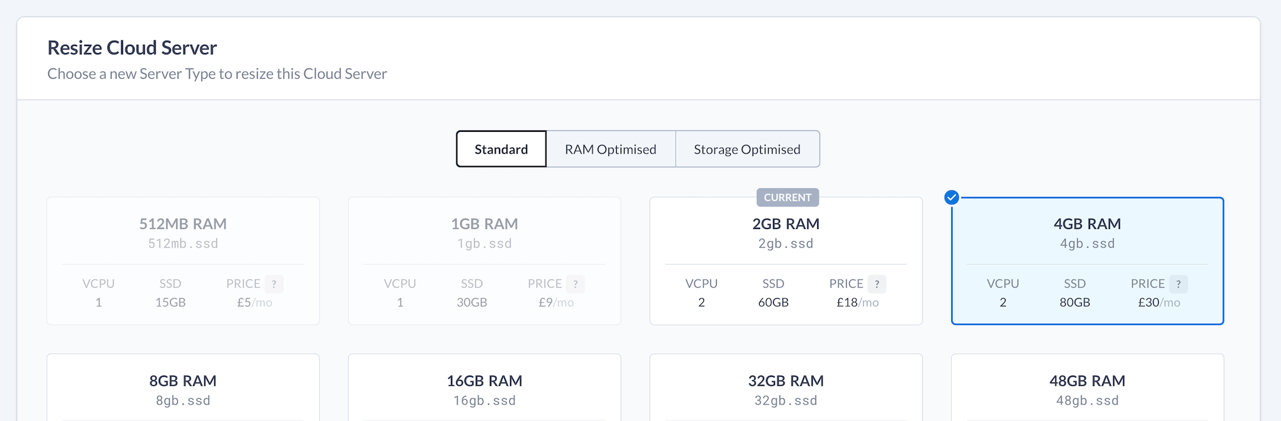Image resolution: width=1281 pixels, height=421 pixels.
Task: Select the 32GB RAM server type
Action: click(x=786, y=388)
